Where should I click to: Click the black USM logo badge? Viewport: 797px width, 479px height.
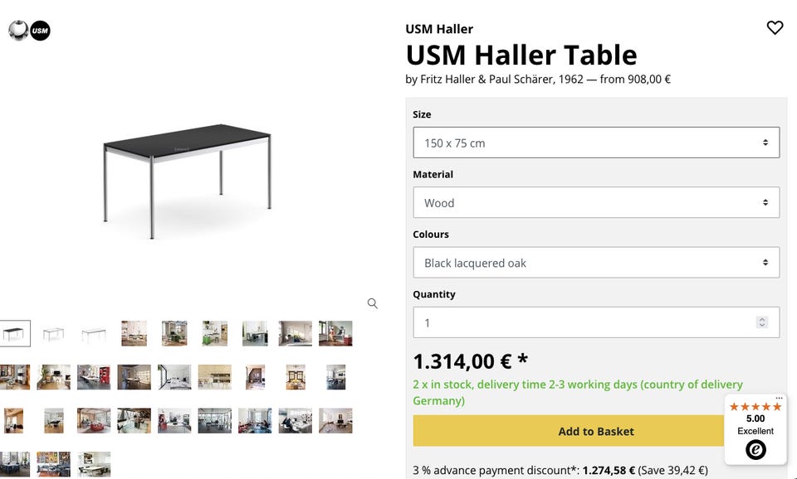point(40,31)
